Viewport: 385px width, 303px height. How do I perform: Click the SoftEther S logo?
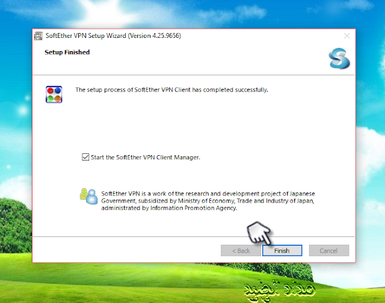pos(339,58)
